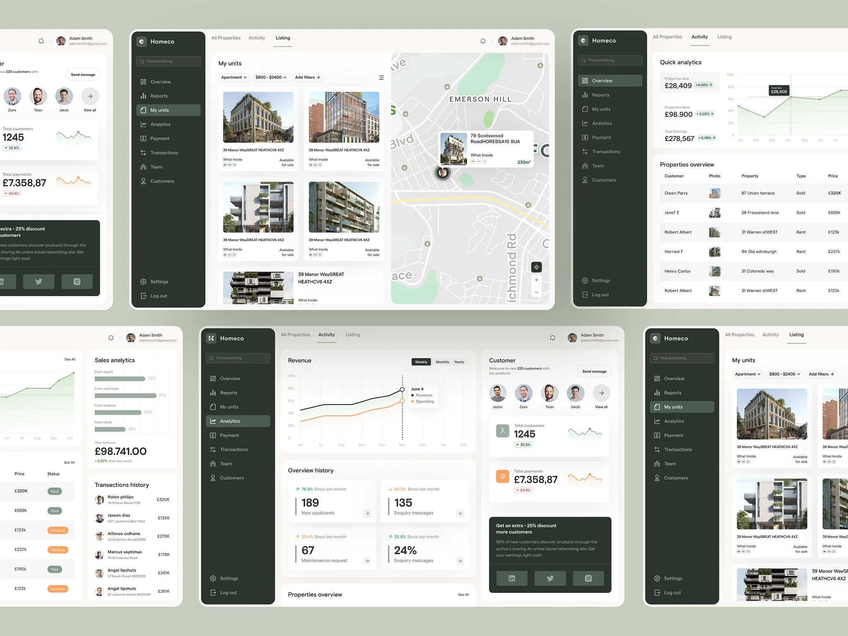This screenshot has width=848, height=636.
Task: Click LinkedIn icon under 'Get an extra - 25% discount'
Action: [512, 578]
